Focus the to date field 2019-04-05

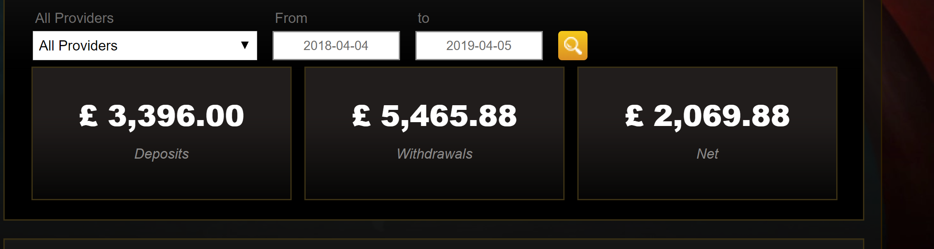479,45
